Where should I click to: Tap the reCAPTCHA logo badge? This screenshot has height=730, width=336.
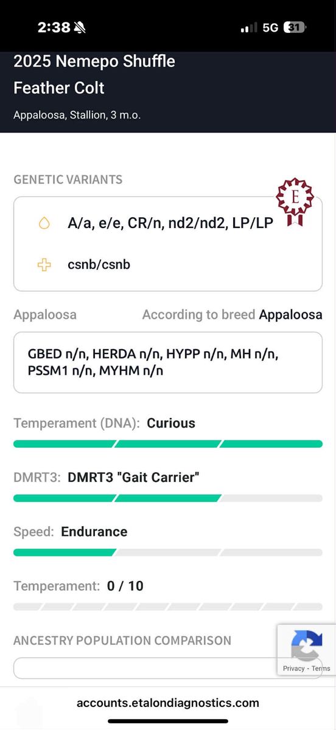[x=307, y=645]
